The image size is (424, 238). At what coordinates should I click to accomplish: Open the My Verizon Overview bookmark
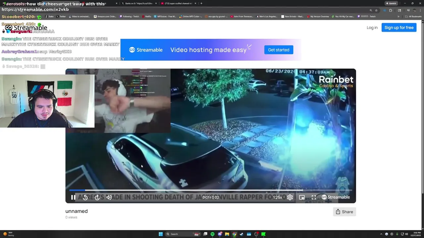coord(318,17)
